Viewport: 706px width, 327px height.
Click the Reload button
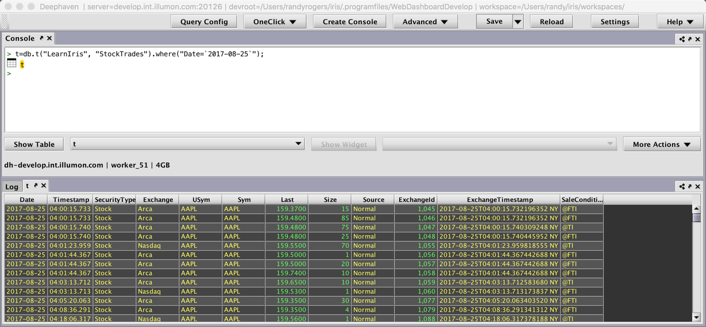551,22
